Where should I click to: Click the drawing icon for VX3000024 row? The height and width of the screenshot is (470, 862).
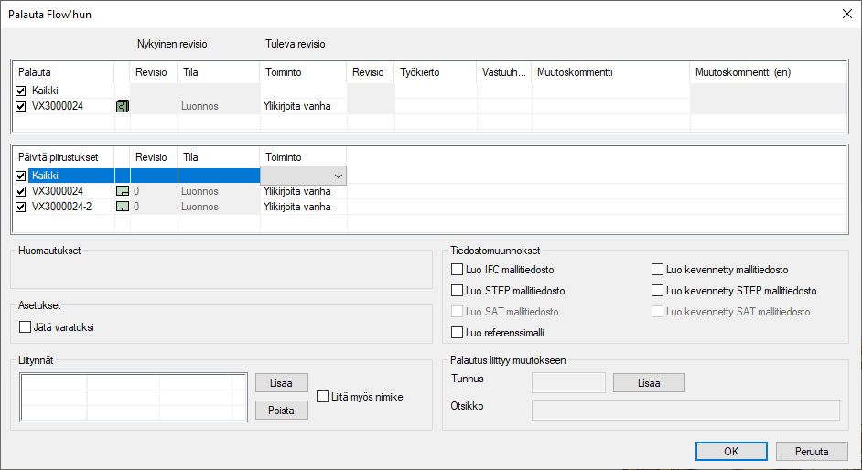coord(122,191)
